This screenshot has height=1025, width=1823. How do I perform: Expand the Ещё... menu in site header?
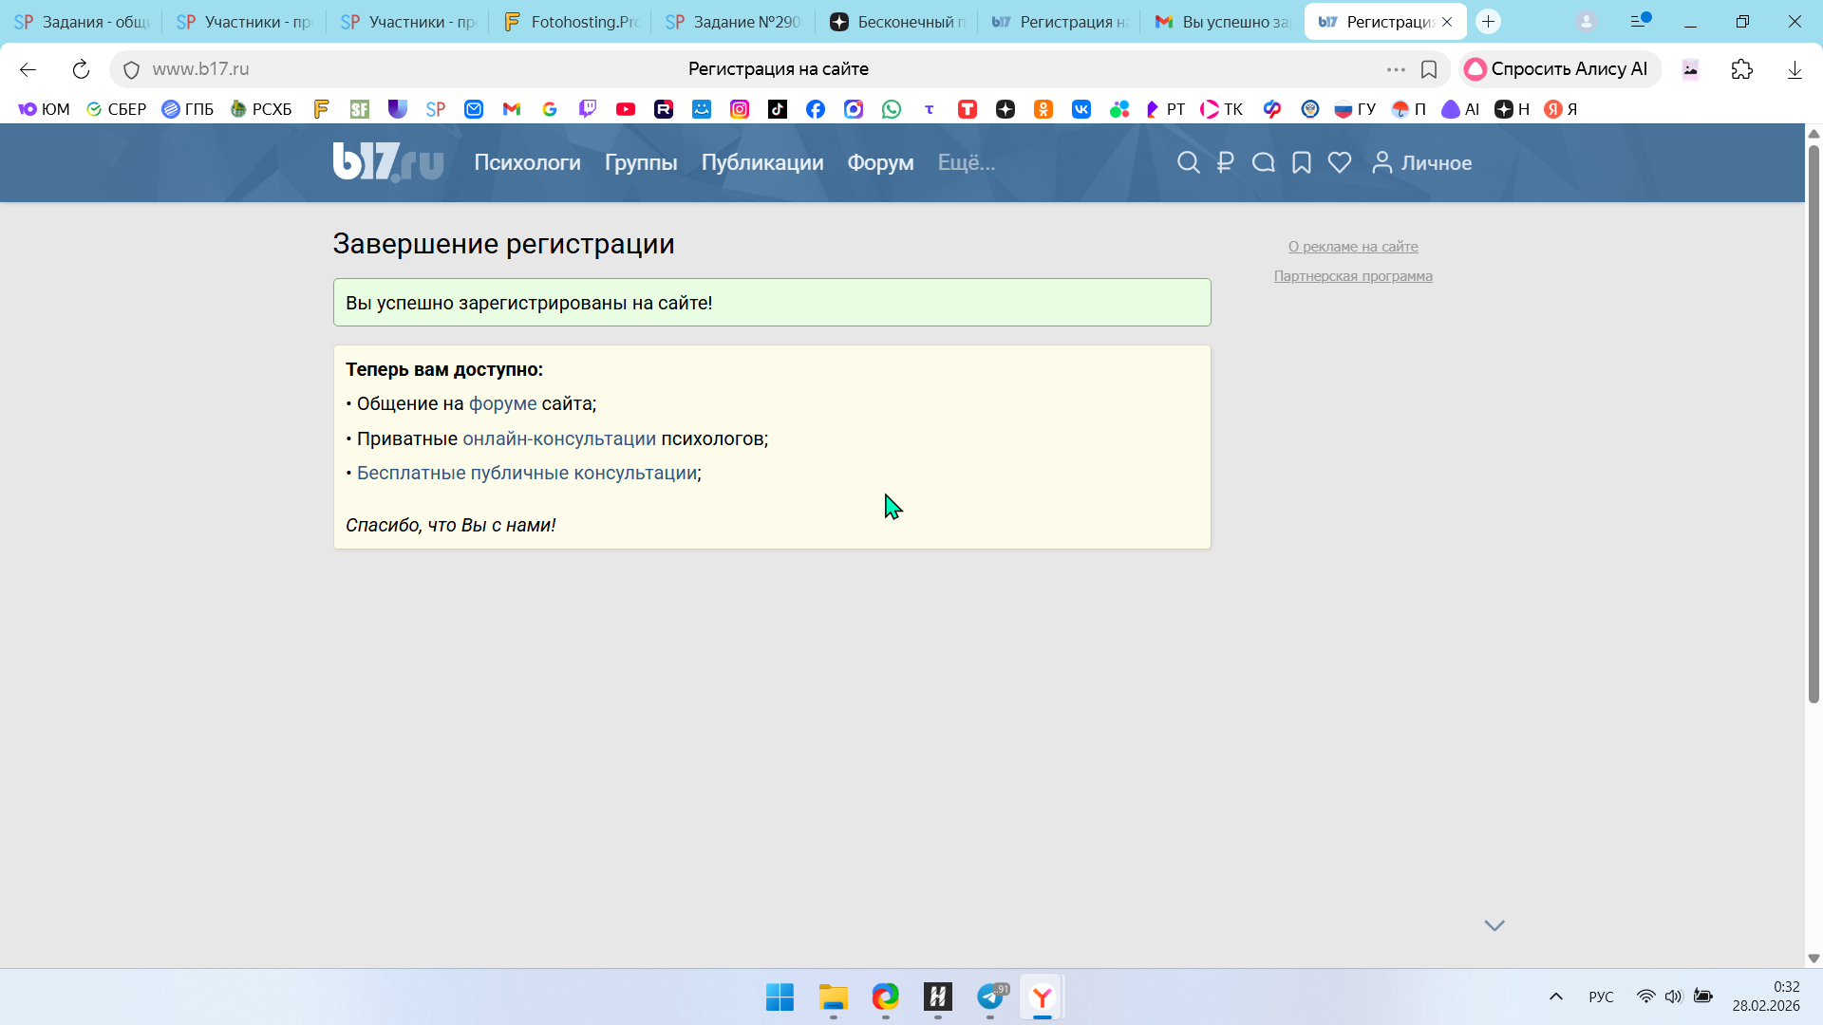tap(967, 162)
